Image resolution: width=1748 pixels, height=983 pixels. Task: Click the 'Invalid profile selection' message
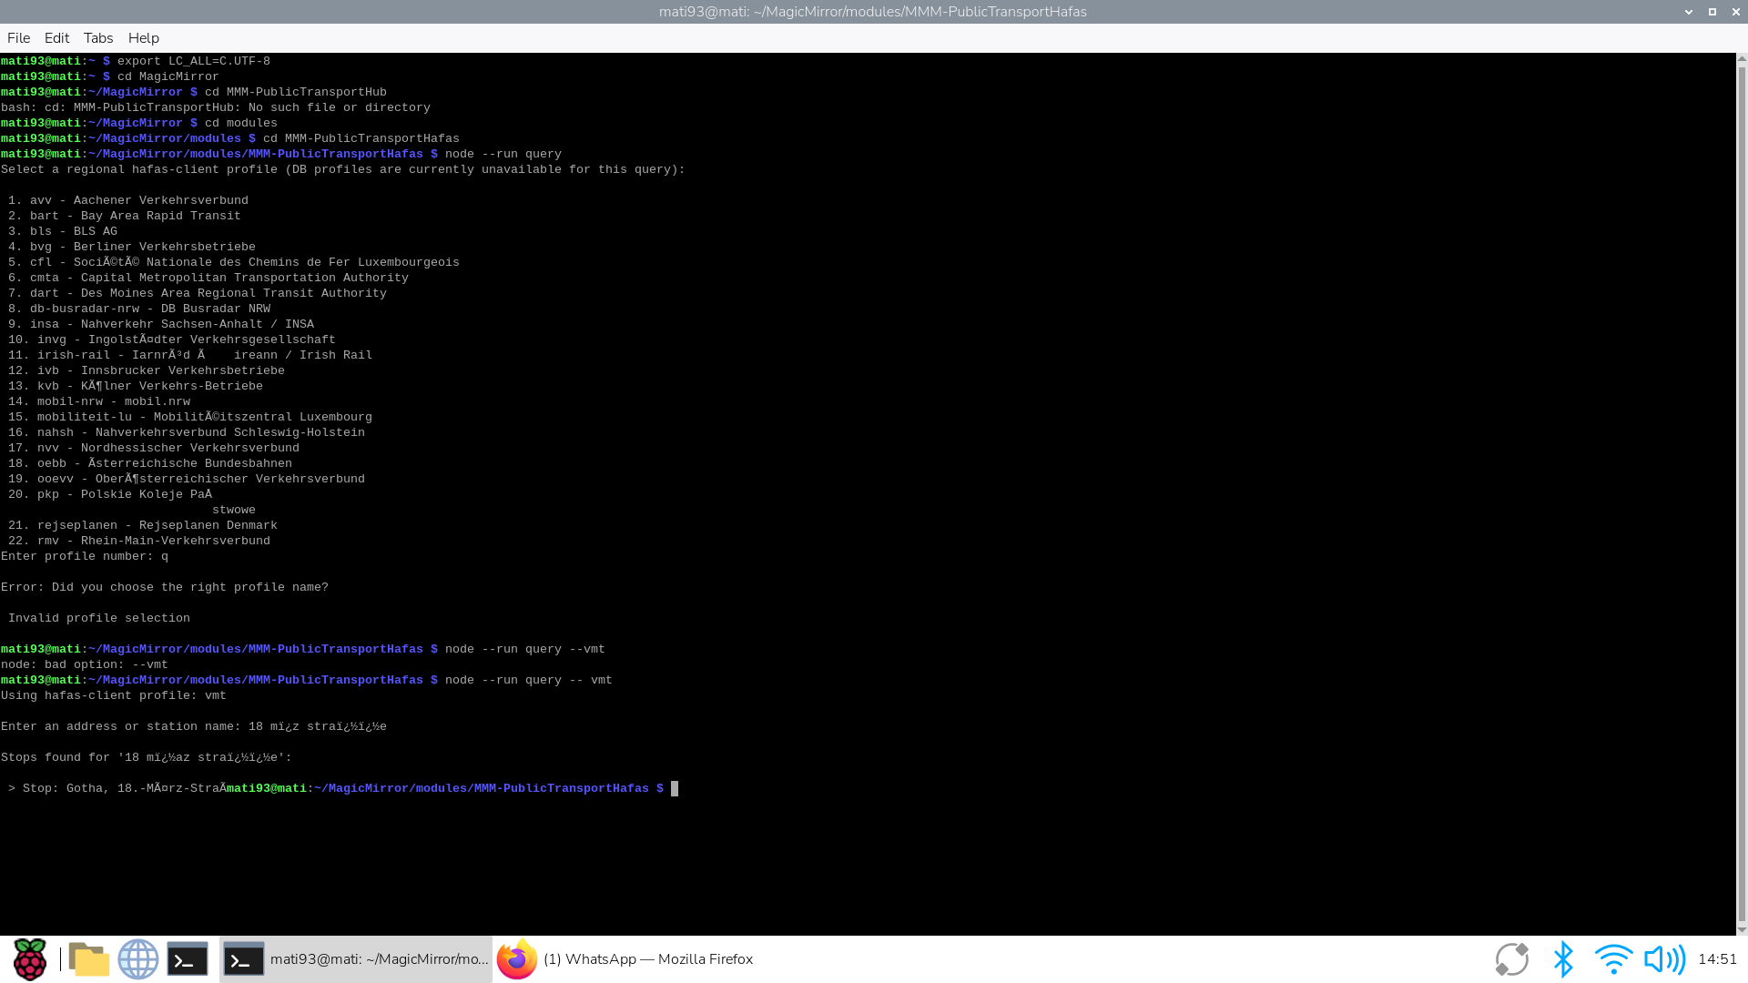click(x=99, y=618)
